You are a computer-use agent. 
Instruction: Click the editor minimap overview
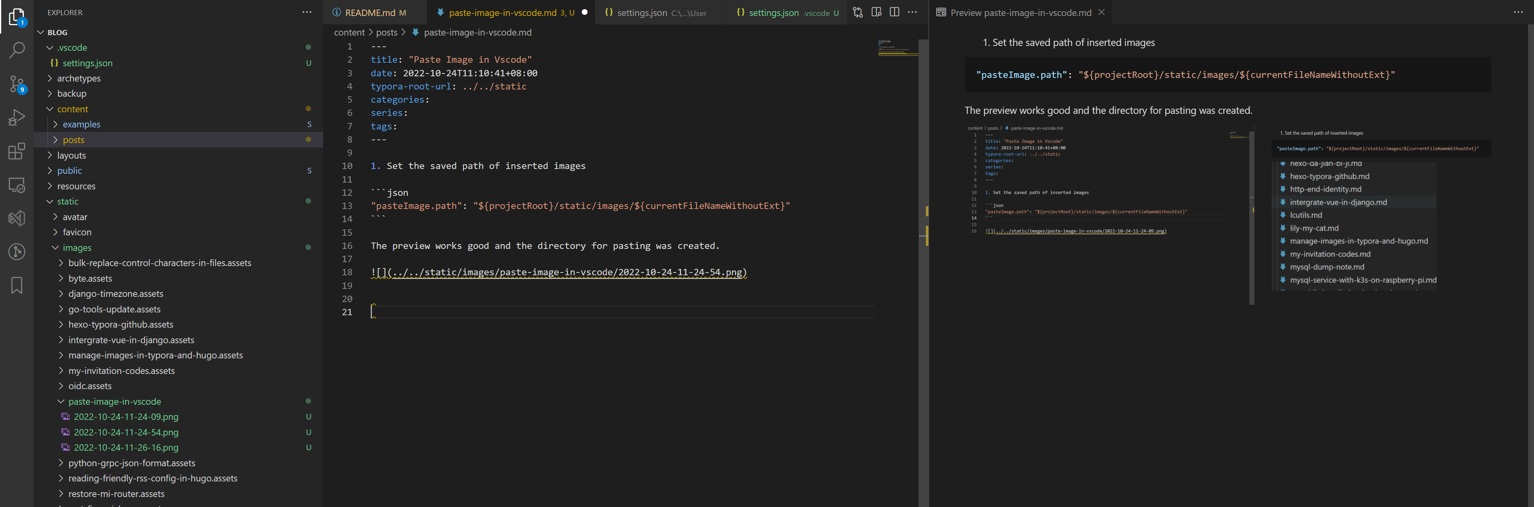pyautogui.click(x=897, y=48)
